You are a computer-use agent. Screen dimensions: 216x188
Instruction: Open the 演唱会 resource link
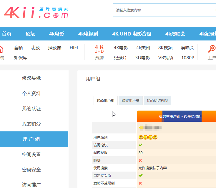point(187,48)
